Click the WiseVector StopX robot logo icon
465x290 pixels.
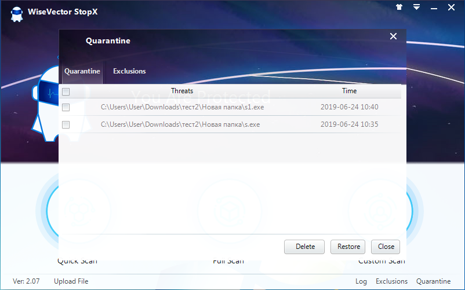pos(17,14)
